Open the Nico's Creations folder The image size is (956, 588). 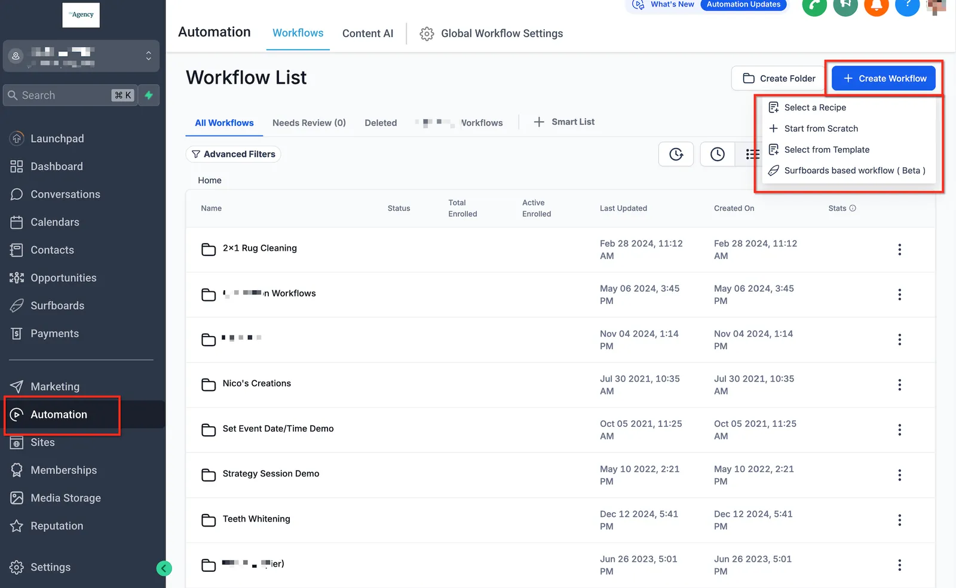(257, 383)
